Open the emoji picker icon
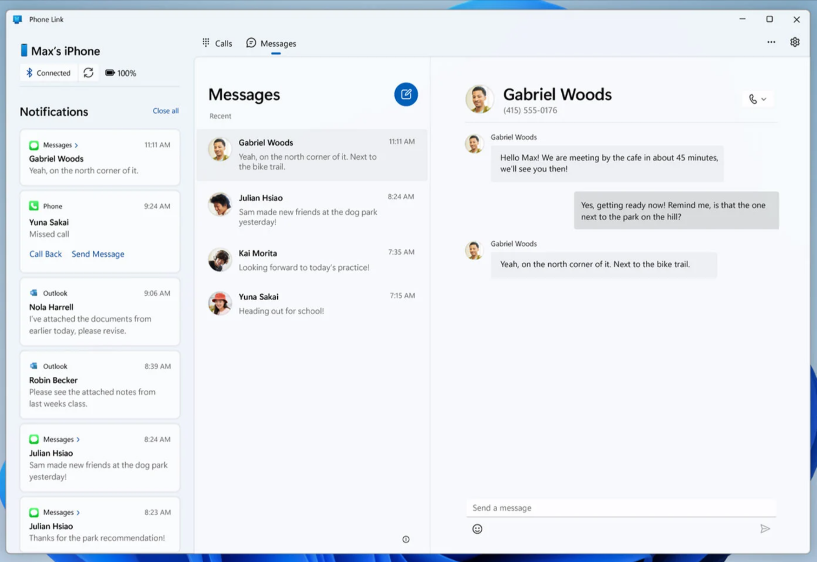The width and height of the screenshot is (817, 562). click(x=477, y=529)
